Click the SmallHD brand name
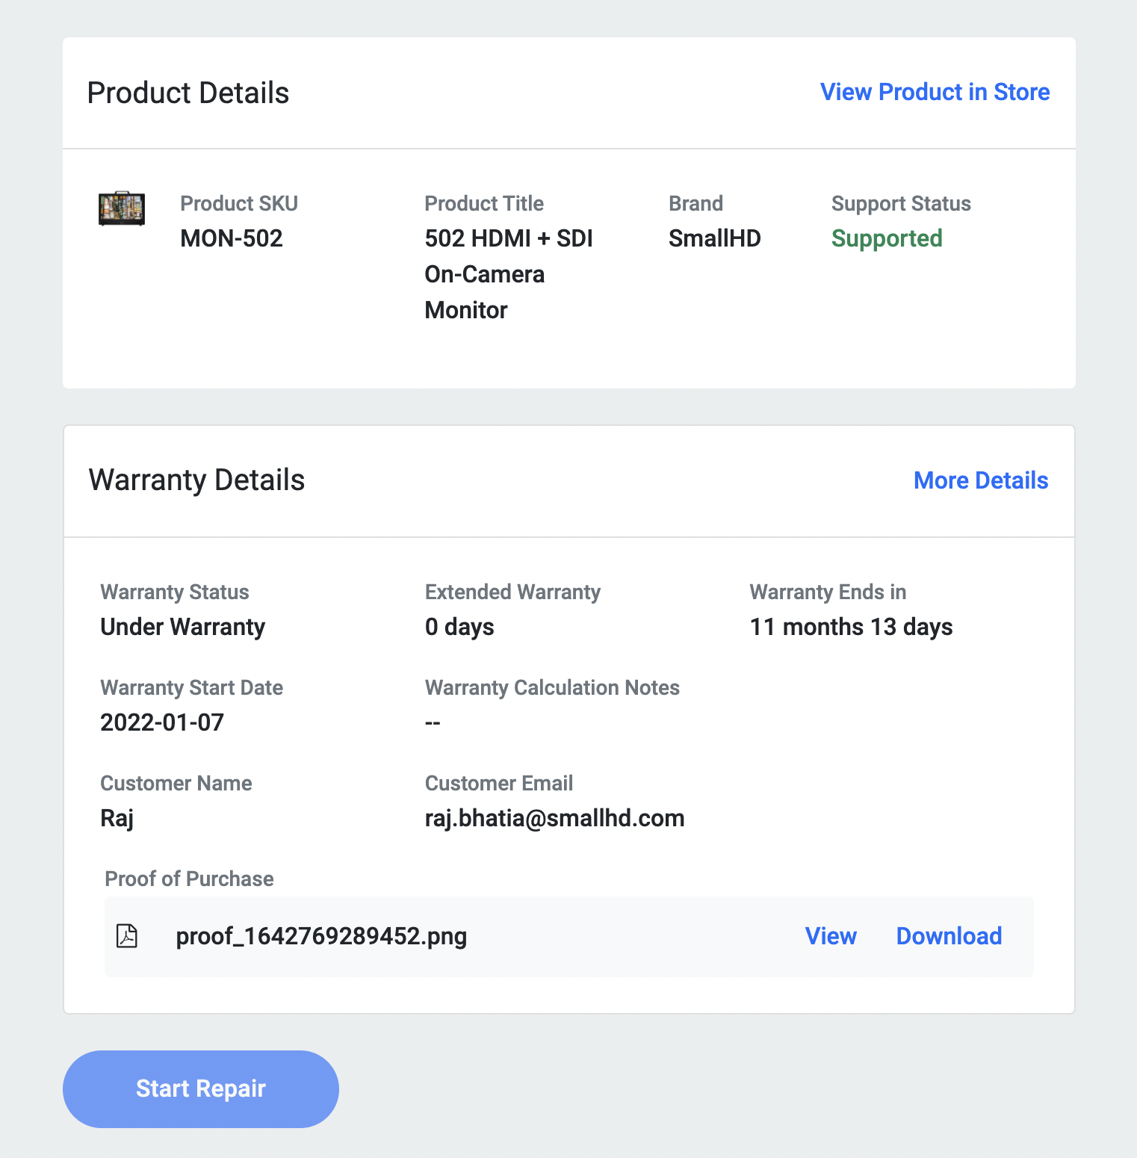 coord(714,238)
